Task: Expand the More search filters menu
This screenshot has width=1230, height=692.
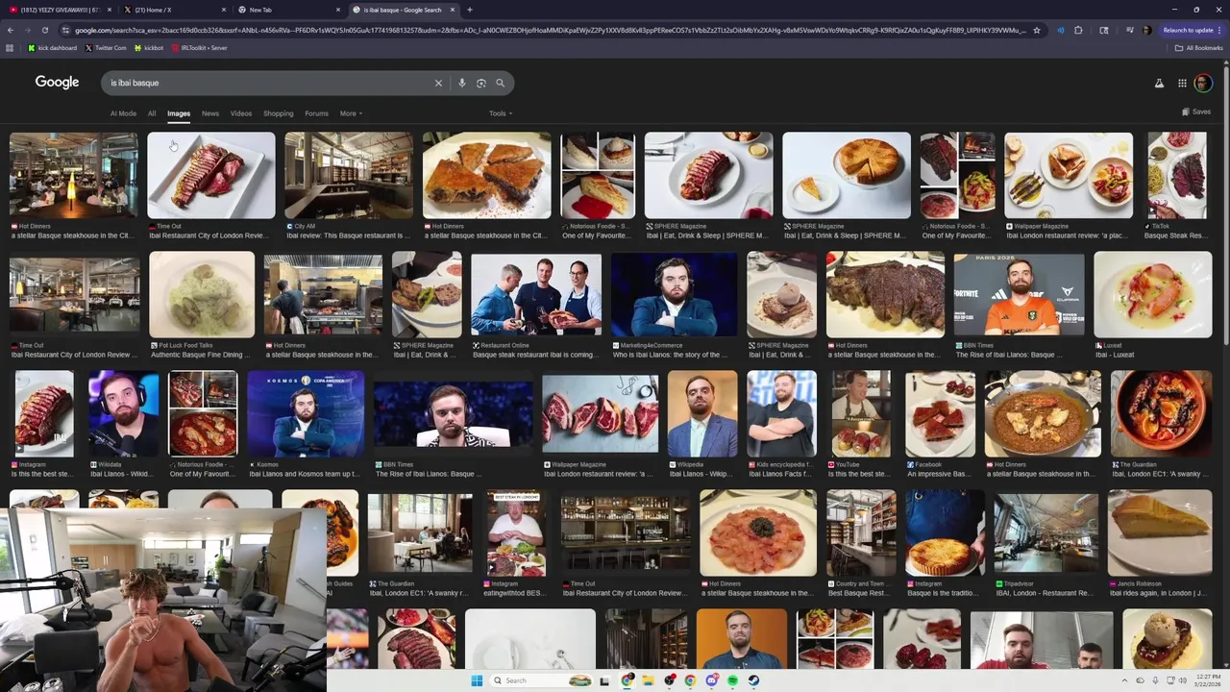Action: (x=351, y=113)
